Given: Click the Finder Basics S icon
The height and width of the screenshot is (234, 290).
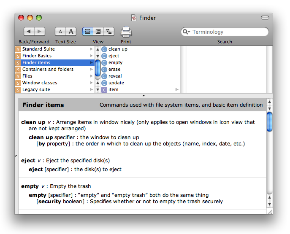Looking at the screenshot, I should pyautogui.click(x=18, y=56).
